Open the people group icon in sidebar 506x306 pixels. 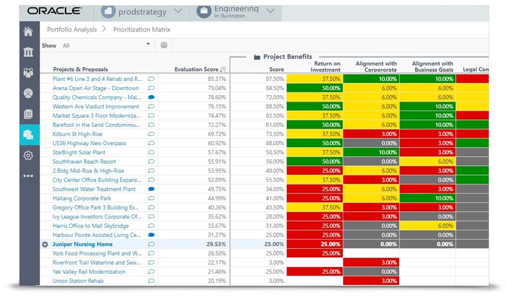tap(28, 72)
